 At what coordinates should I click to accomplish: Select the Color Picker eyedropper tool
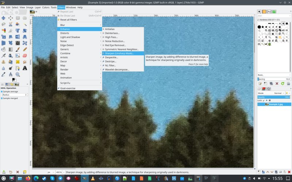3,75
